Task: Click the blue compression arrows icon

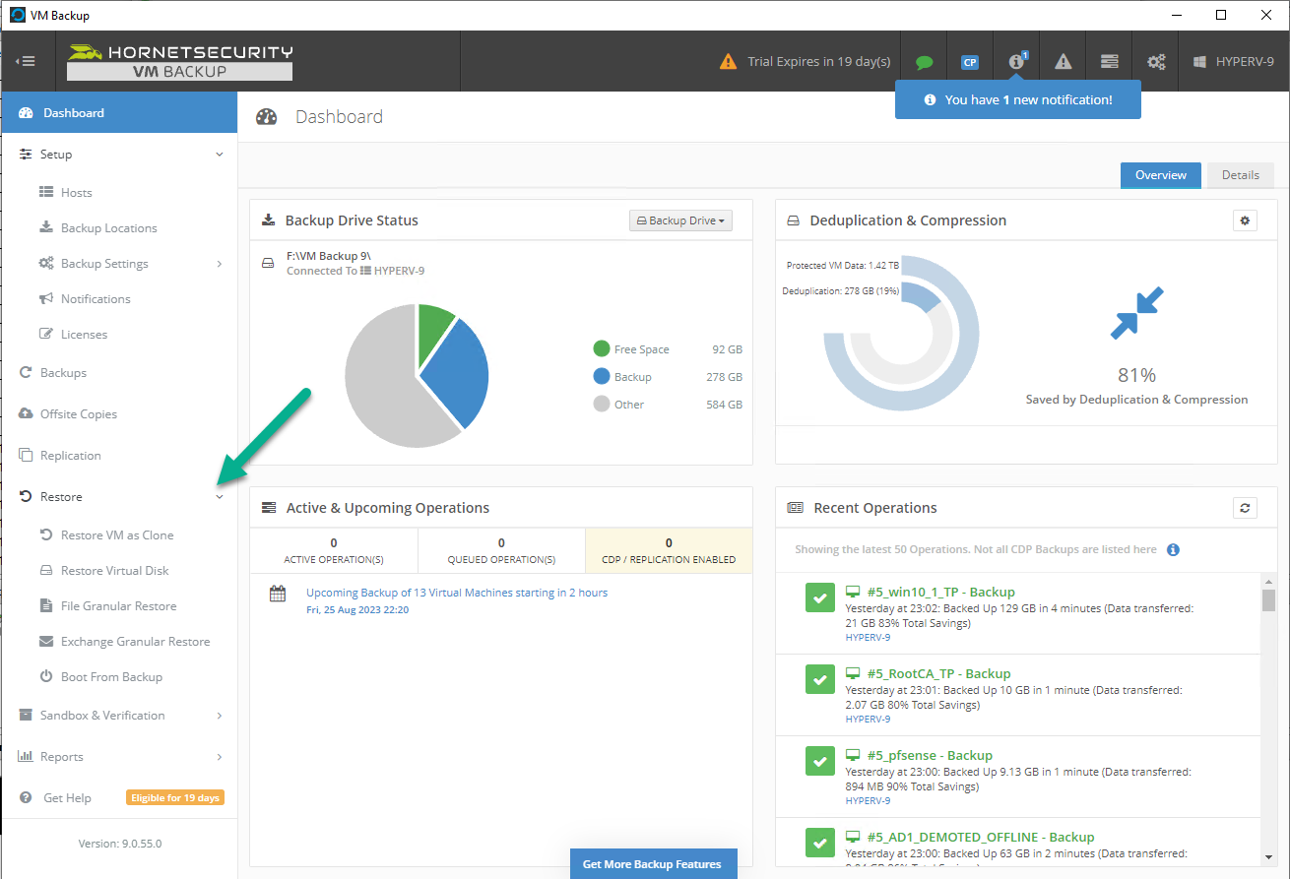Action: point(1136,313)
